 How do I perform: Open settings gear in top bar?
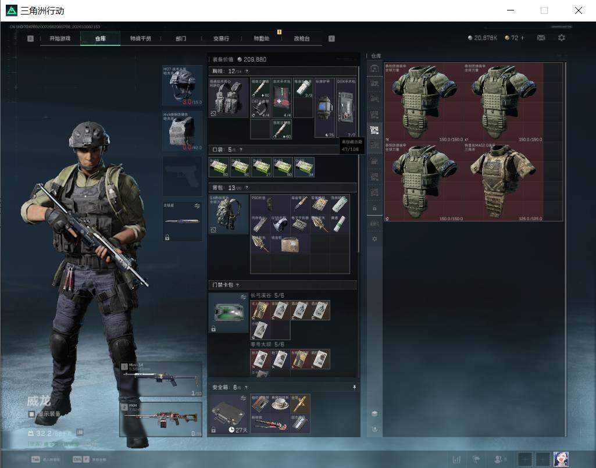562,38
